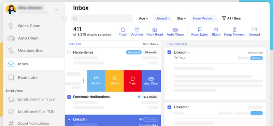Click the Clear Selection link

pos(177,44)
